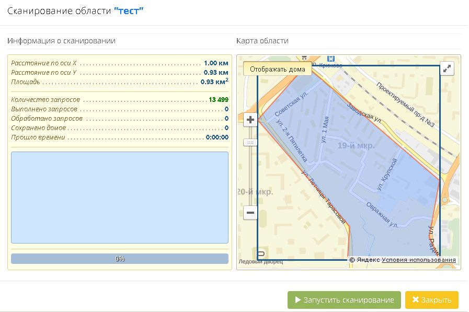Screen dimensions: 469x312
Task: Zoom in the map with plus button
Action: click(250, 120)
